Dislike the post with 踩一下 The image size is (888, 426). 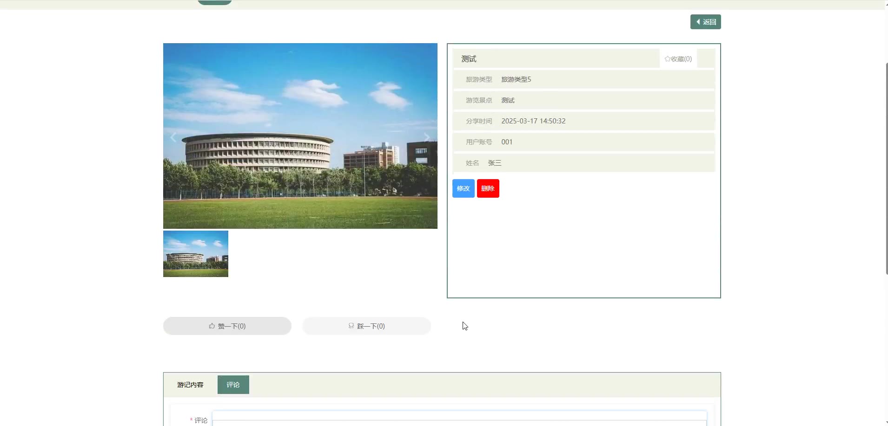(x=366, y=326)
